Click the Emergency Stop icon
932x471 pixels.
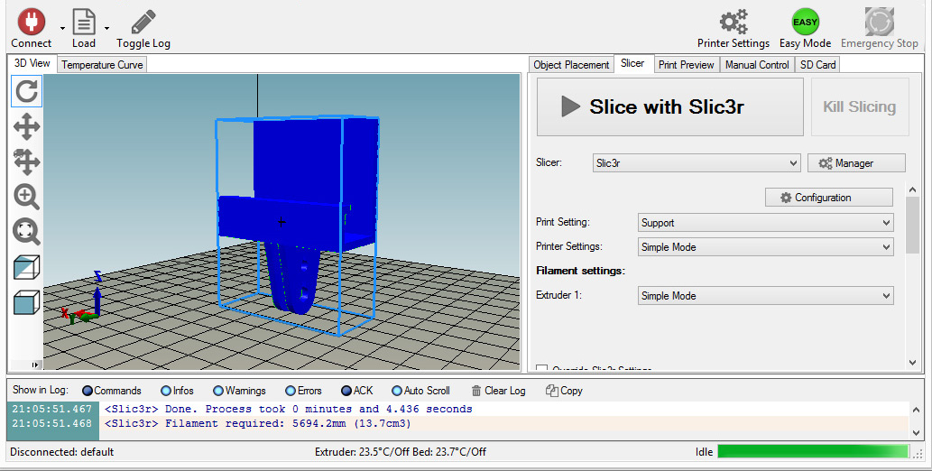pyautogui.click(x=879, y=22)
